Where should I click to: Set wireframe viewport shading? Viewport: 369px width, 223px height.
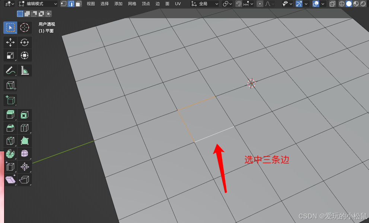pyautogui.click(x=342, y=4)
